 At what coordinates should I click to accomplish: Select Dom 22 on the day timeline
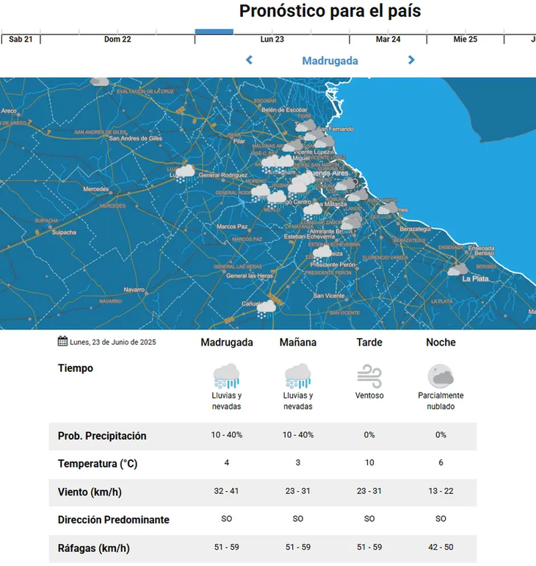click(x=117, y=40)
